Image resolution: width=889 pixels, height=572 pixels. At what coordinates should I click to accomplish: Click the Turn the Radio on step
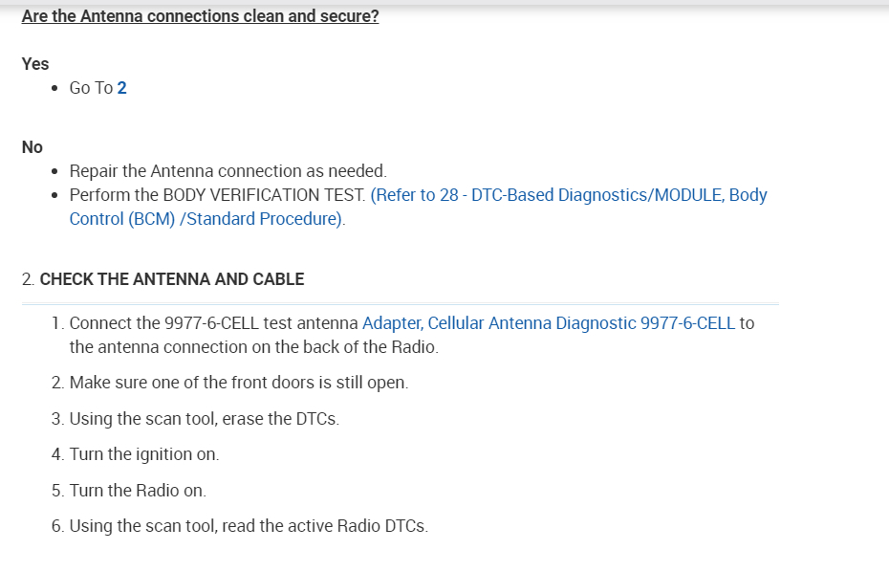[x=137, y=491]
